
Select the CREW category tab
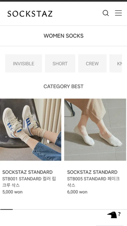pos(92,64)
